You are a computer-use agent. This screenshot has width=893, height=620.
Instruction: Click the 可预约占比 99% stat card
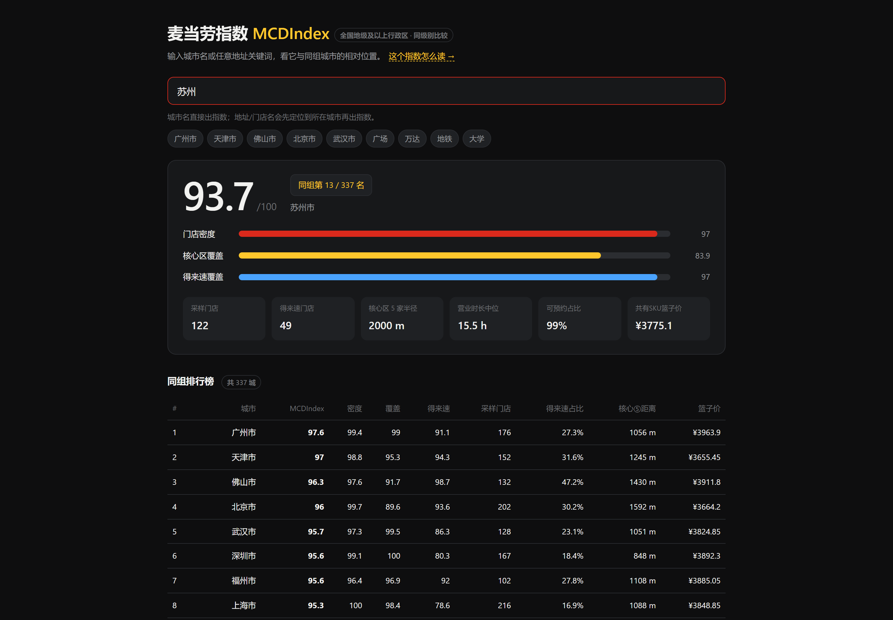pyautogui.click(x=580, y=319)
